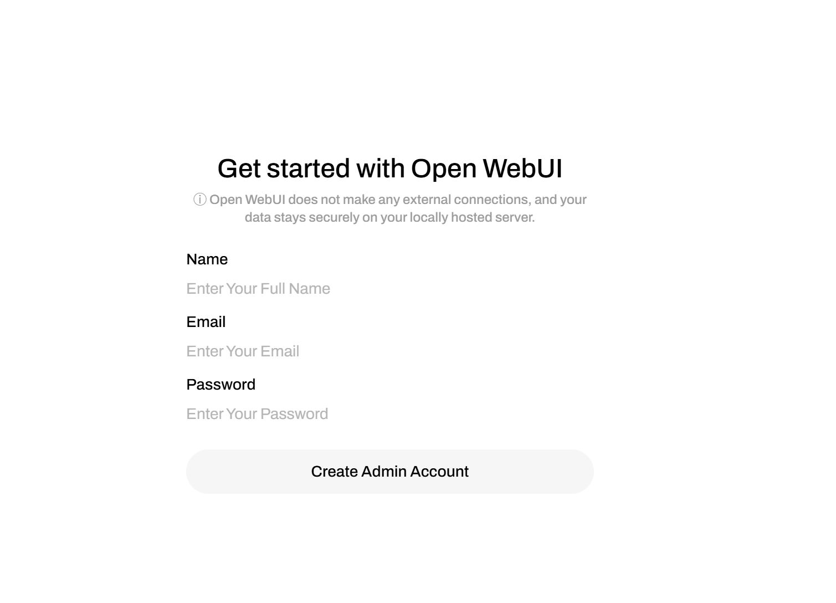The width and height of the screenshot is (836, 603).
Task: Focus the Name input field
Action: (x=390, y=289)
